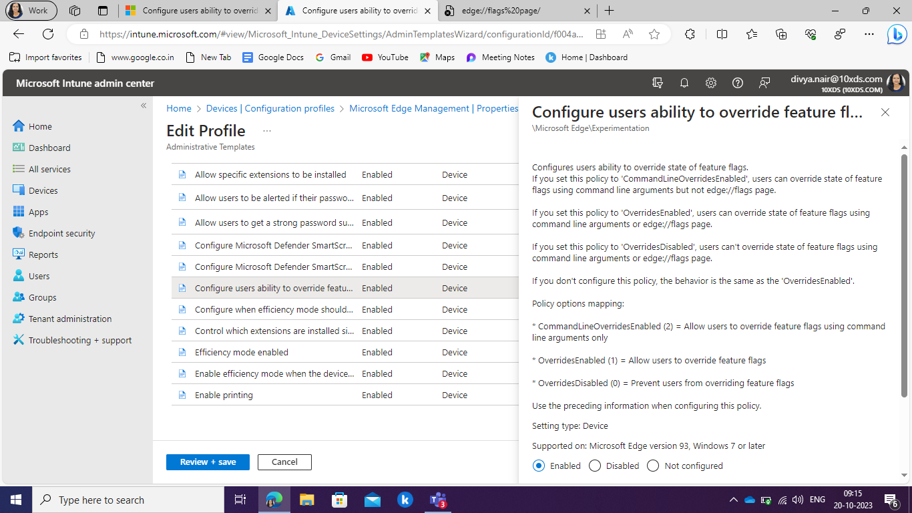Open the Split screen icon
The width and height of the screenshot is (912, 513).
[722, 34]
